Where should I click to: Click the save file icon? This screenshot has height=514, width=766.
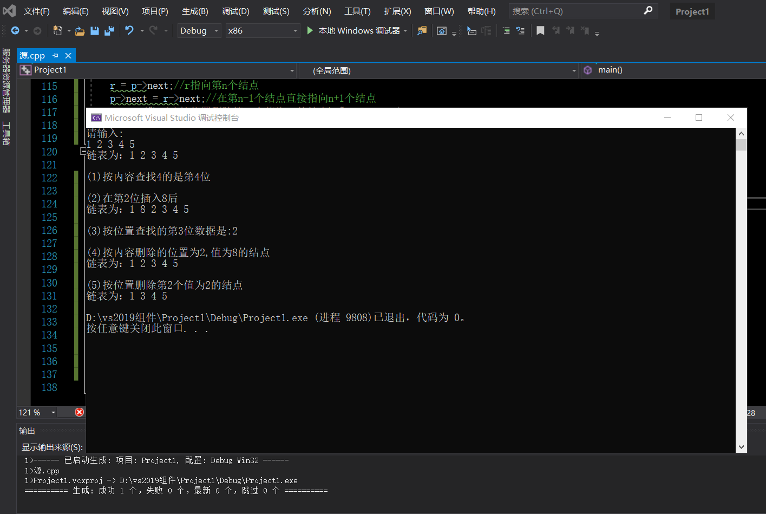coord(95,31)
